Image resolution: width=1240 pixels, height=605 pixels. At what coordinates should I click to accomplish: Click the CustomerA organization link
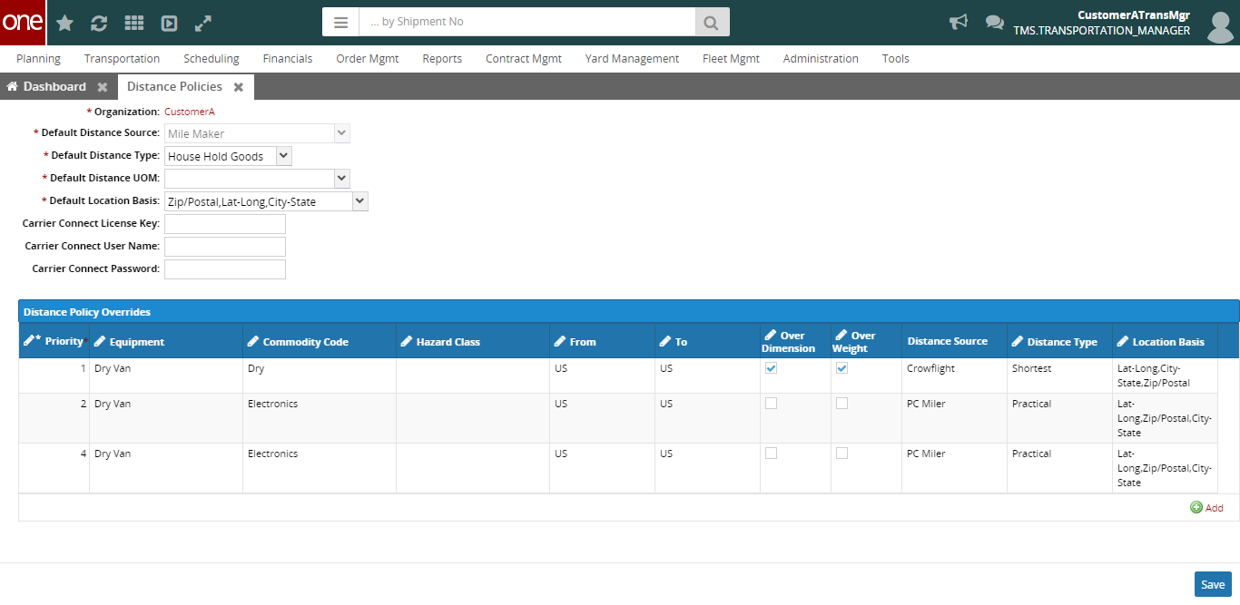click(x=190, y=112)
